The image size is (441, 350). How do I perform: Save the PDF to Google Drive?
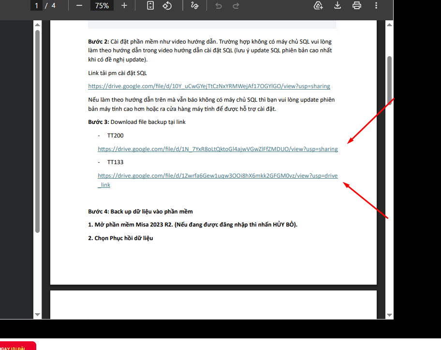point(318,5)
